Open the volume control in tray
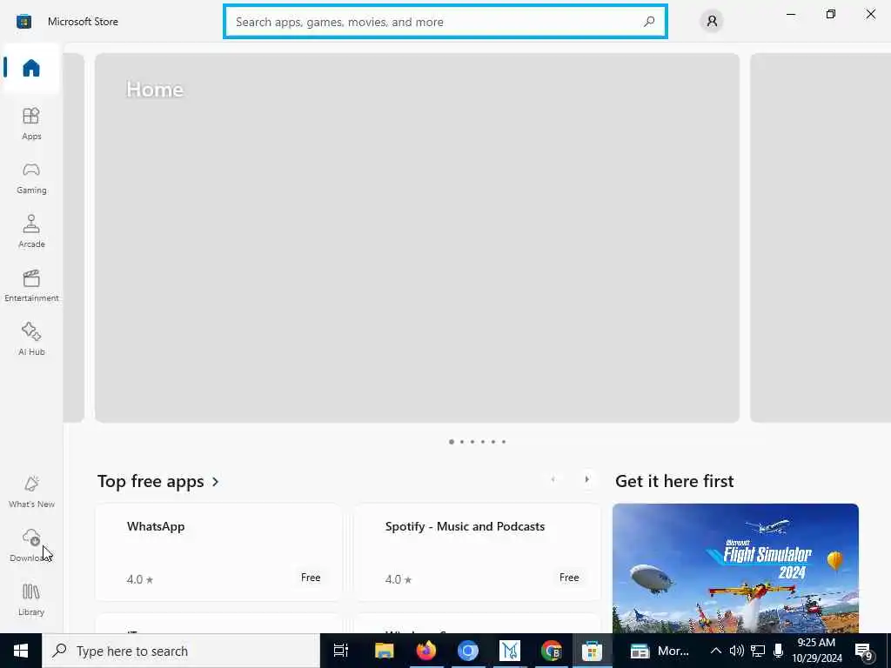This screenshot has height=668, width=891. (x=736, y=651)
